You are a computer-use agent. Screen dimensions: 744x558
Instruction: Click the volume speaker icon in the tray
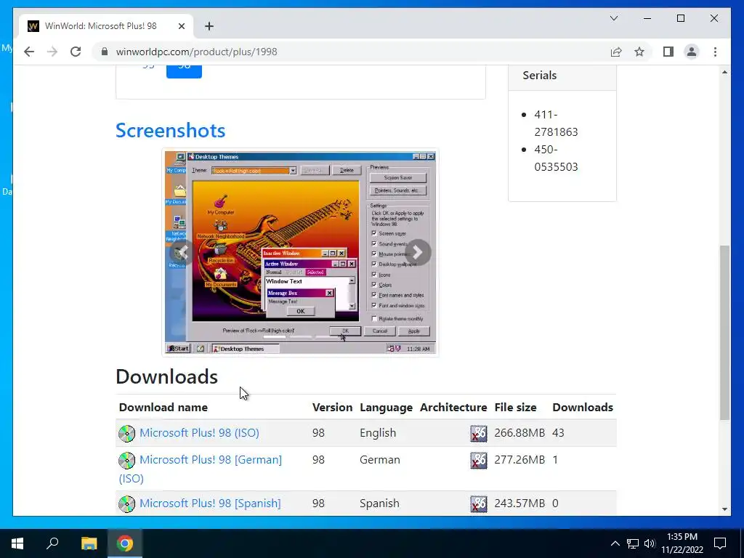[650, 543]
